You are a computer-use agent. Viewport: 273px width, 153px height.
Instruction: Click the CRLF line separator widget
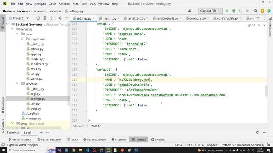pyautogui.click(x=189, y=145)
